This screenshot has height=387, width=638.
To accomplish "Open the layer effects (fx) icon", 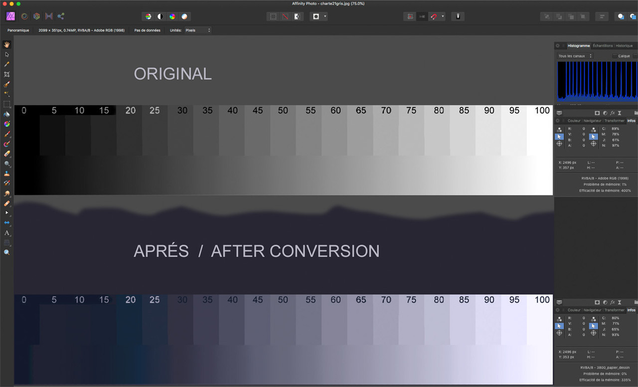I will (x=612, y=113).
